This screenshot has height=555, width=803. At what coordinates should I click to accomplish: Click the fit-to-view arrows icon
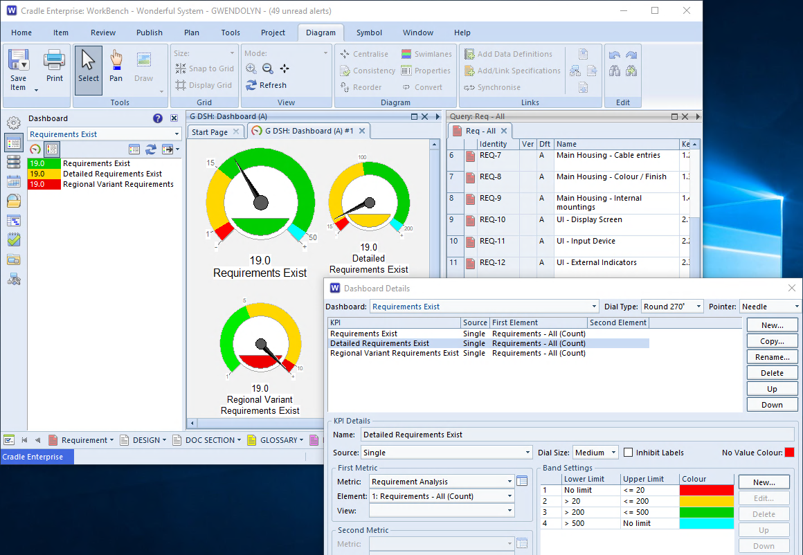pyautogui.click(x=285, y=69)
